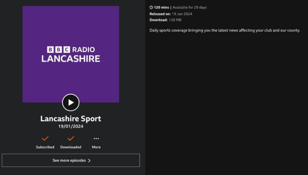The height and width of the screenshot is (175, 308).
Task: Click the Downloaded text label
Action: tap(71, 147)
